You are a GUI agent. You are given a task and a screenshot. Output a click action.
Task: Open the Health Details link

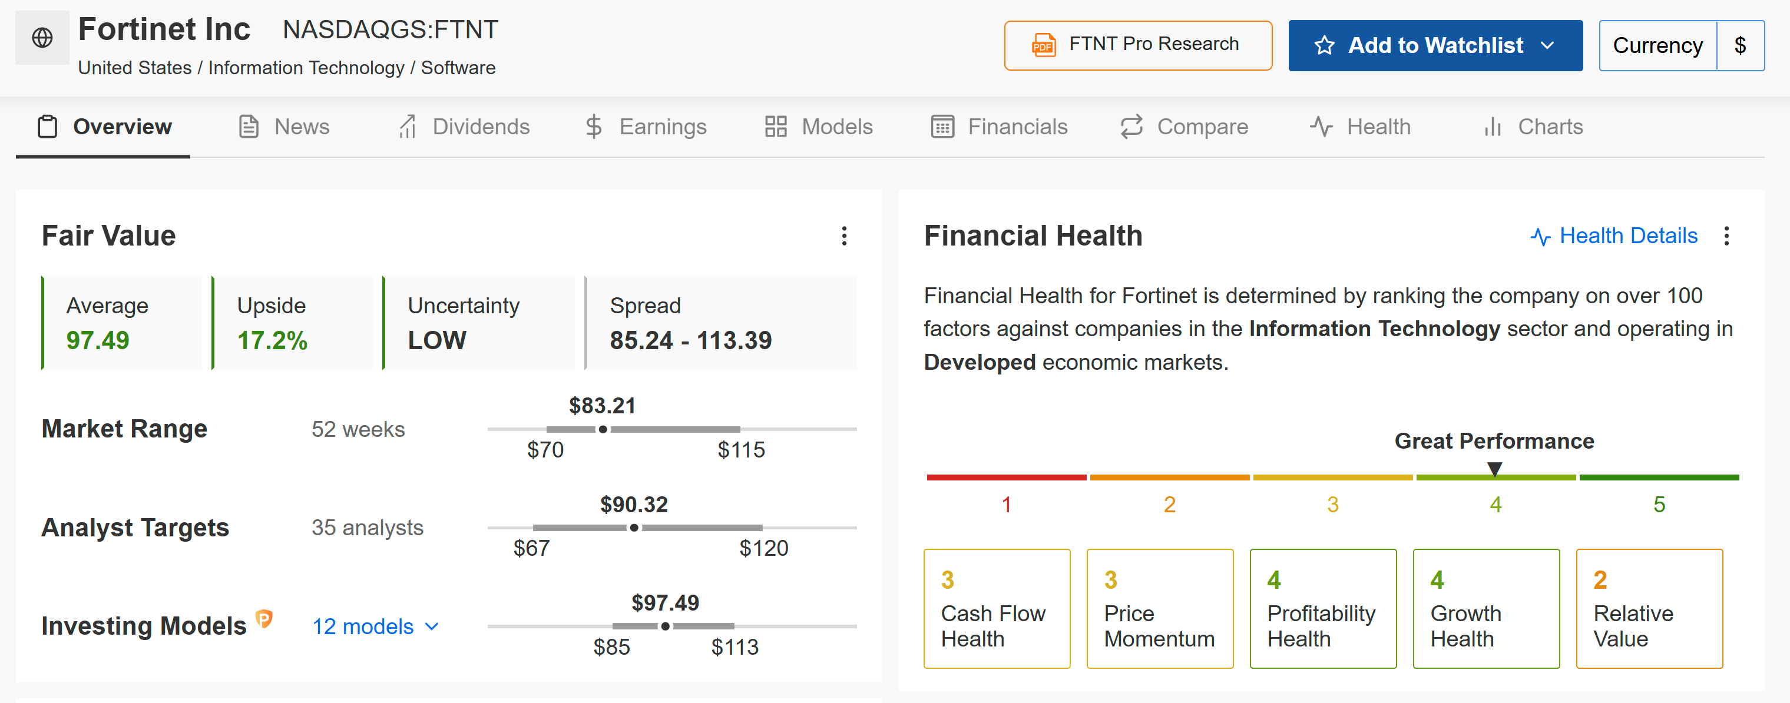(x=1613, y=236)
